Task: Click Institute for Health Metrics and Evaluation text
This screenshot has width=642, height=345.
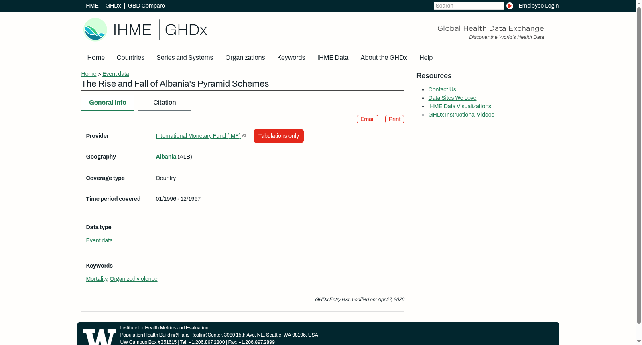Action: 164,328
